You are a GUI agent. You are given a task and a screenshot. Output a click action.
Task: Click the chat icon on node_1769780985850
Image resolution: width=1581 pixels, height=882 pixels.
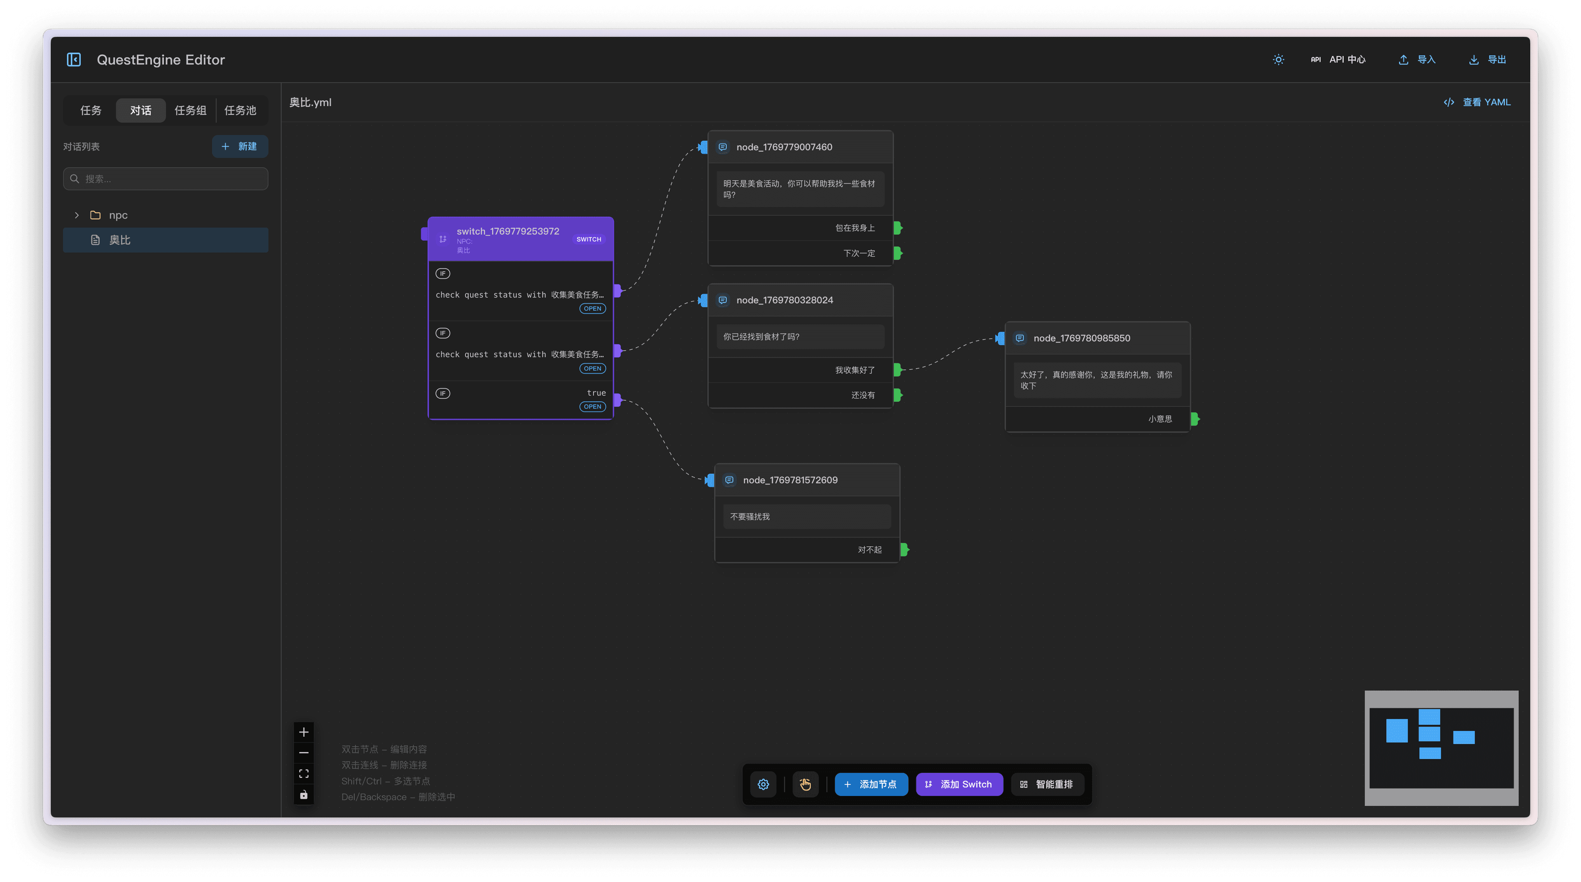(x=1020, y=339)
